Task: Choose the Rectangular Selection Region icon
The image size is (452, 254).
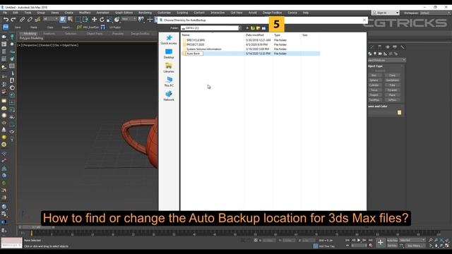Action: coord(78,20)
